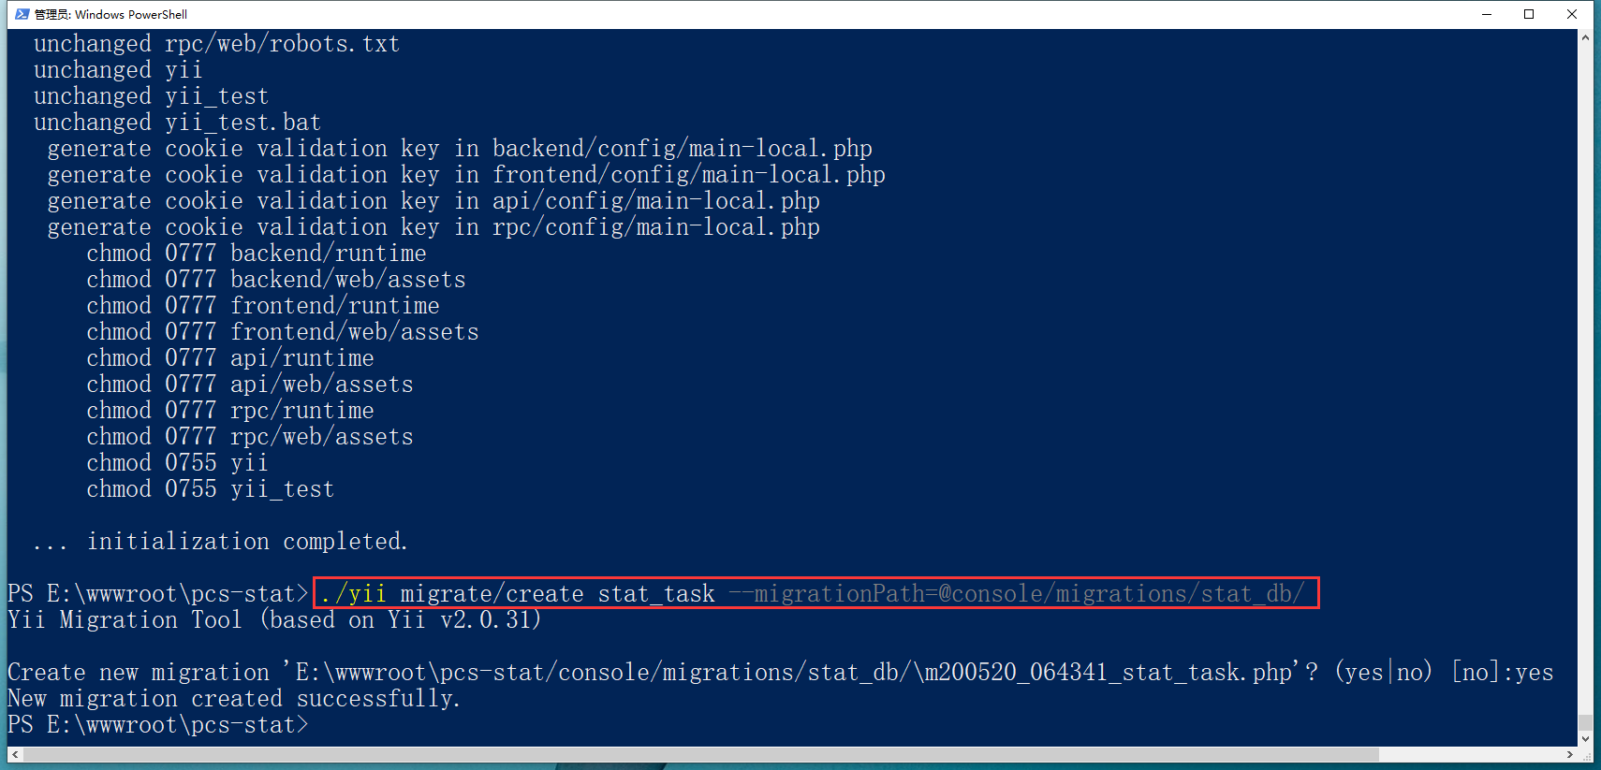Click the vertical scrollbar thumb
This screenshot has height=770, width=1601.
1585,722
